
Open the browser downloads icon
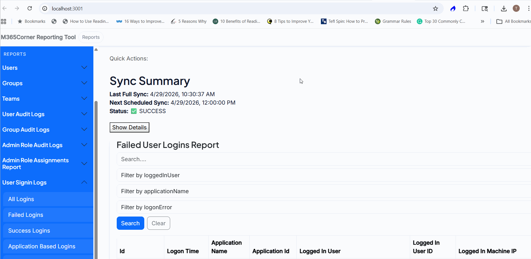tap(504, 8)
